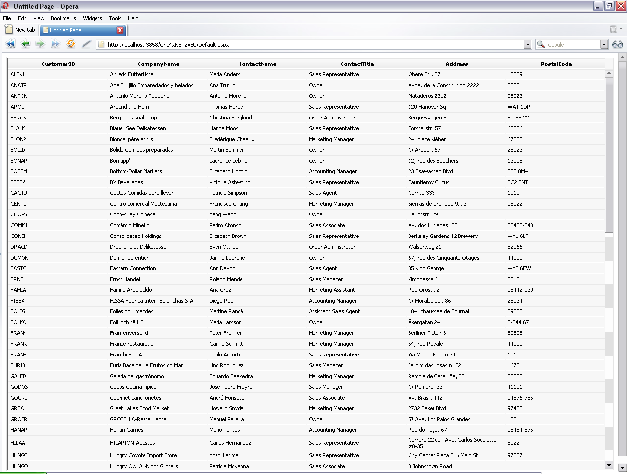Reload the page with the refresh icon
The height and width of the screenshot is (474, 627).
pyautogui.click(x=71, y=44)
